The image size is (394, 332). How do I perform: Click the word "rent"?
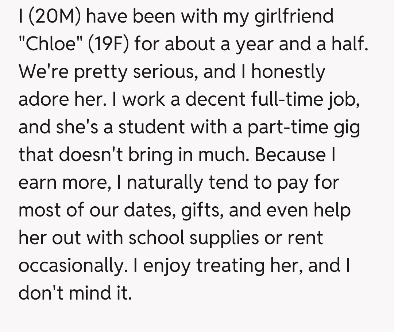click(x=305, y=238)
